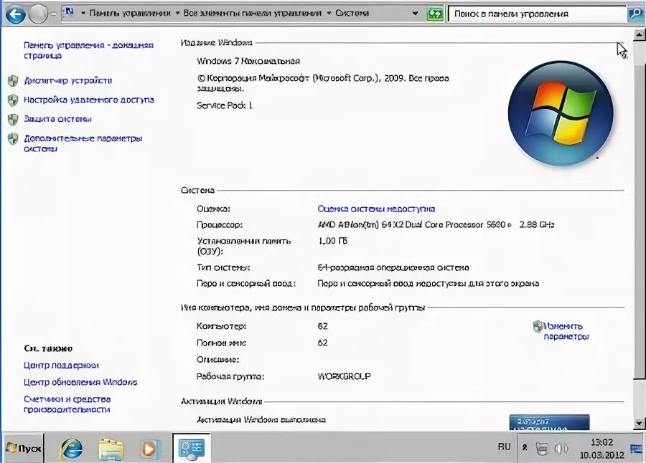Click the Windows logo image
Image resolution: width=646 pixels, height=463 pixels.
pyautogui.click(x=561, y=113)
